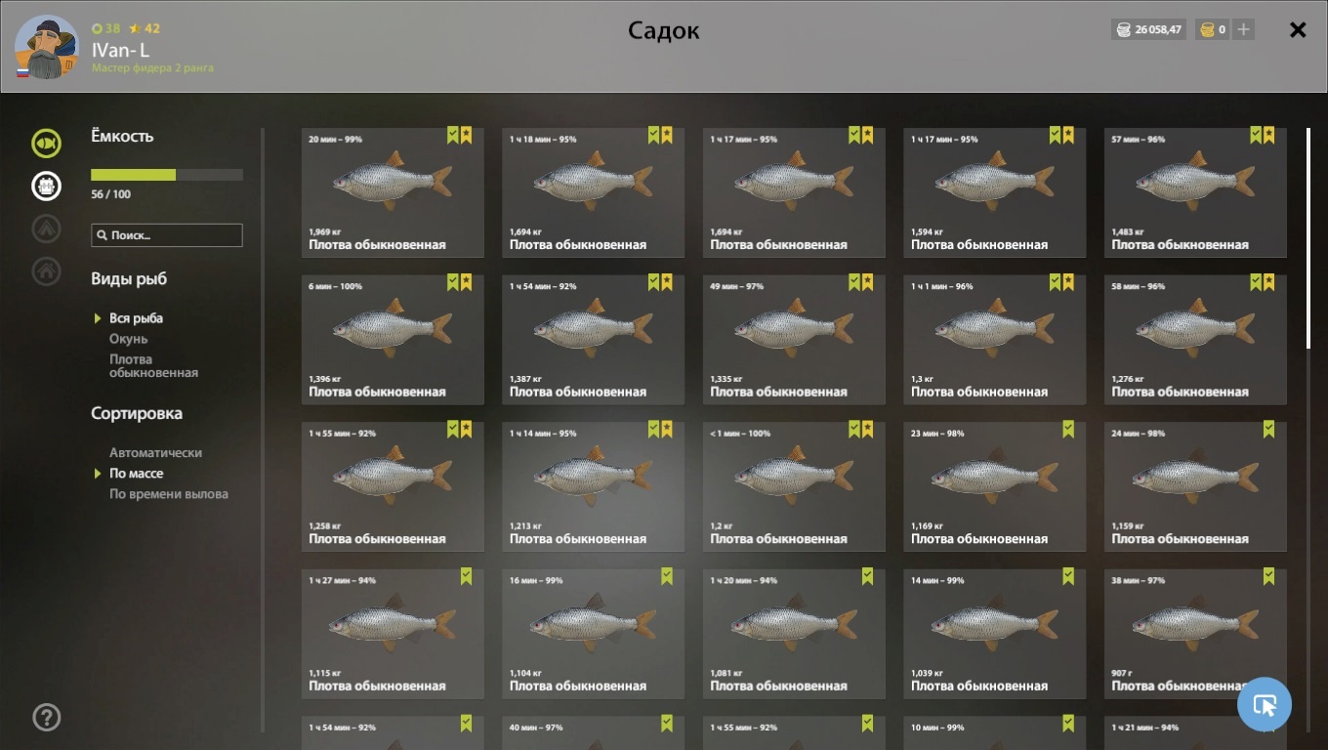
Task: Toggle star marker on 1,969 кг roach
Action: pyautogui.click(x=466, y=135)
